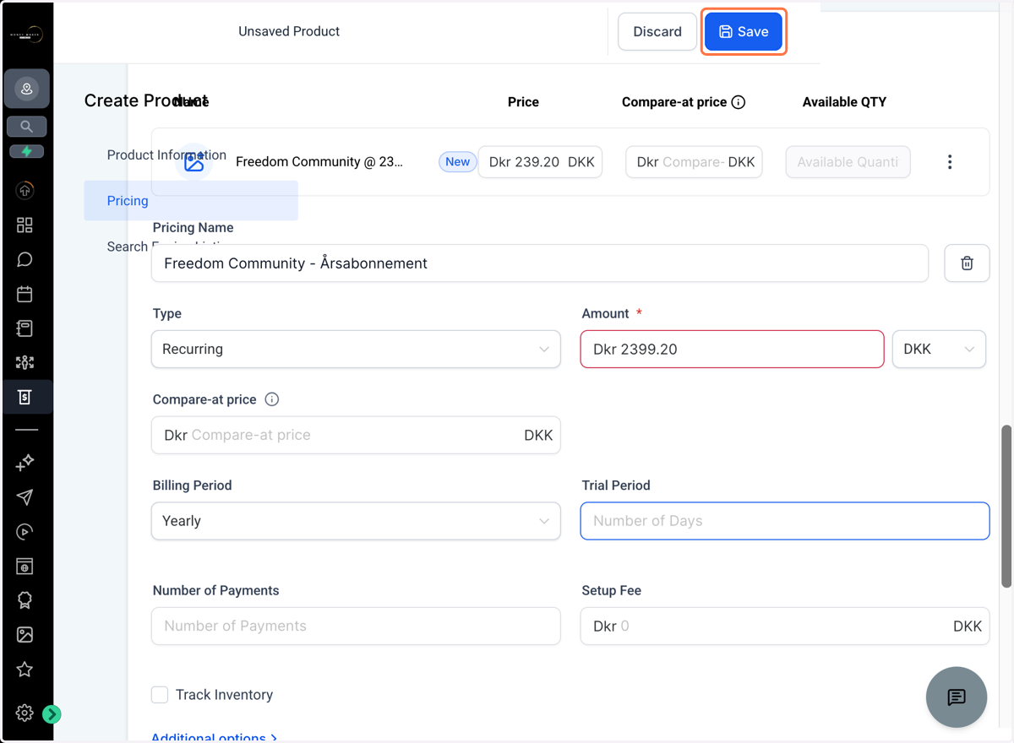1014x743 pixels.
Task: Go to Product Information section
Action: pos(166,155)
